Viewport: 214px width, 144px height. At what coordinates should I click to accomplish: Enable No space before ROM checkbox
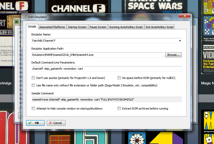coord(119,78)
